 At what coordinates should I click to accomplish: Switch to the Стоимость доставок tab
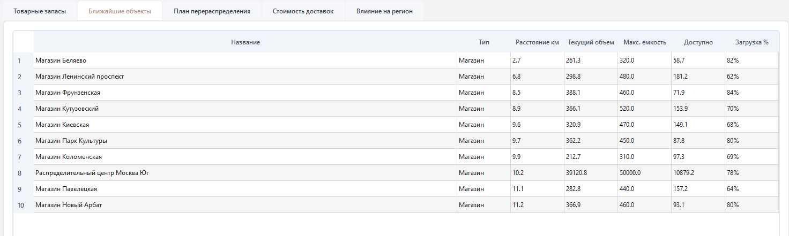pos(303,11)
